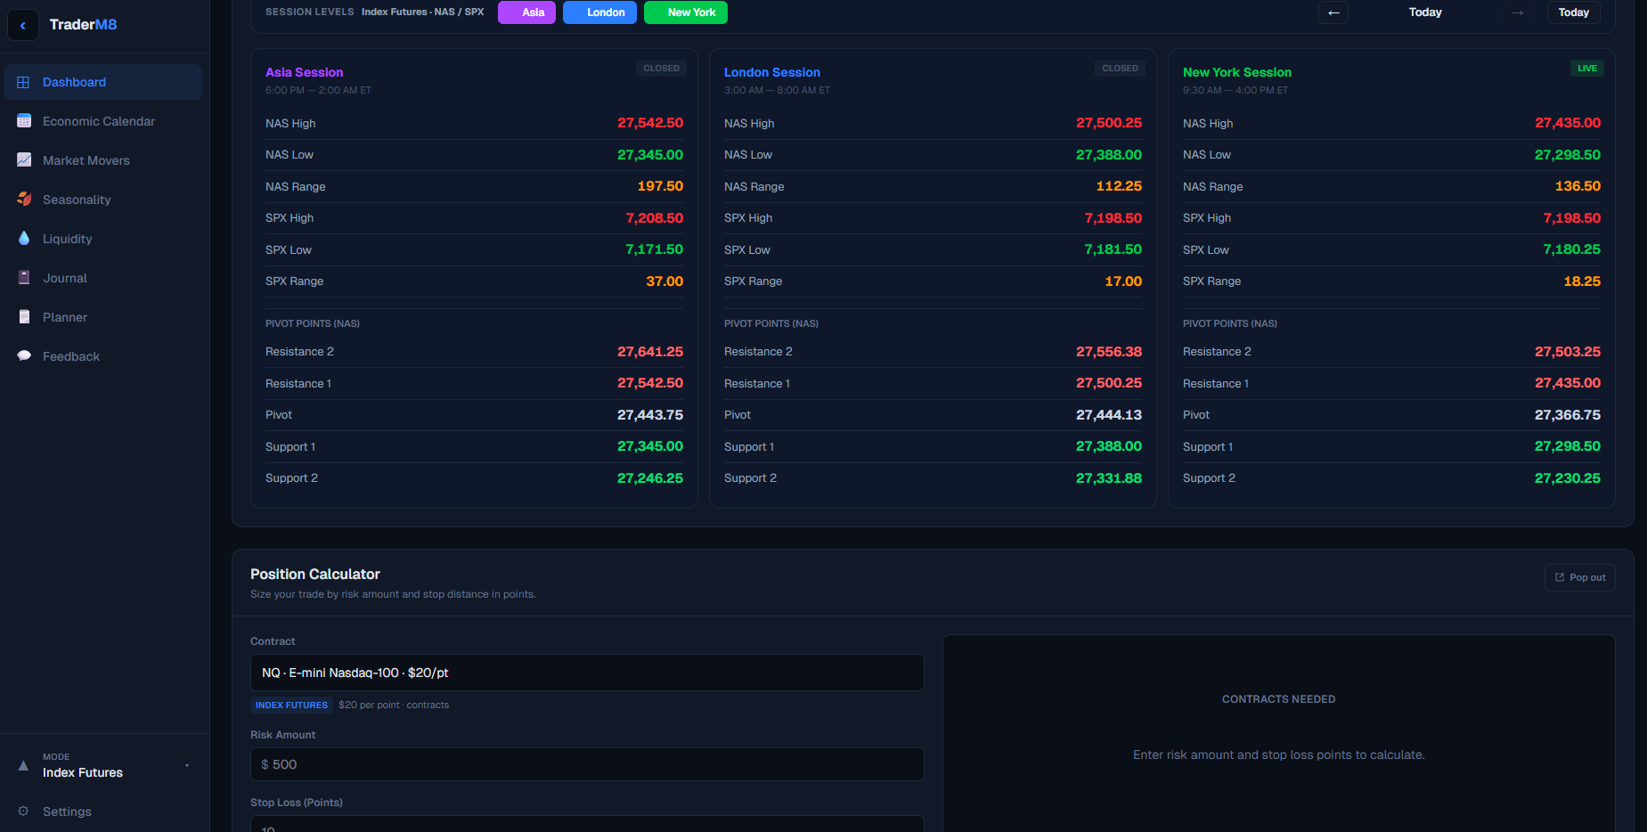Open Market Movers from sidebar
1647x832 pixels.
coord(103,160)
